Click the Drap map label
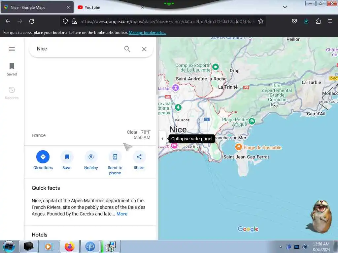This screenshot has height=253, width=338. 235,70
